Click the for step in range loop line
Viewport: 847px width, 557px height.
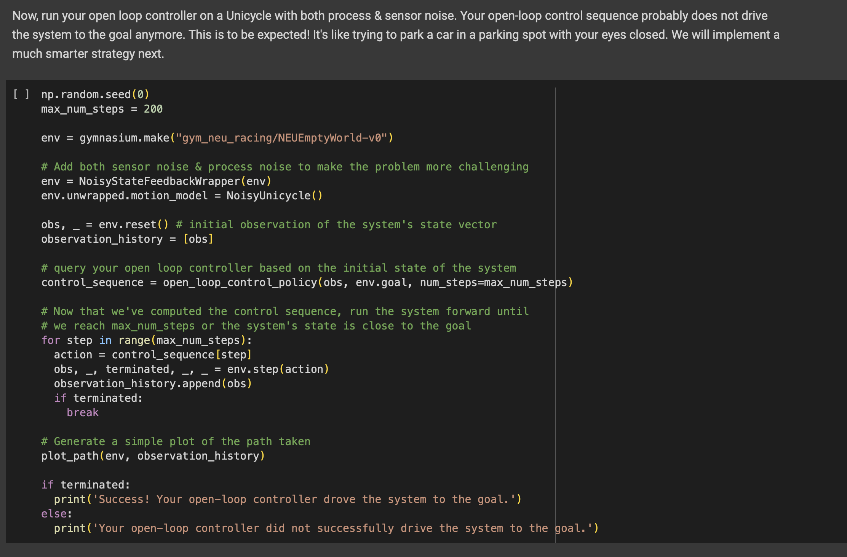coord(145,340)
